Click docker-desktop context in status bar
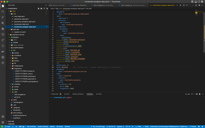This screenshot has height=128, width=205. [43, 127]
